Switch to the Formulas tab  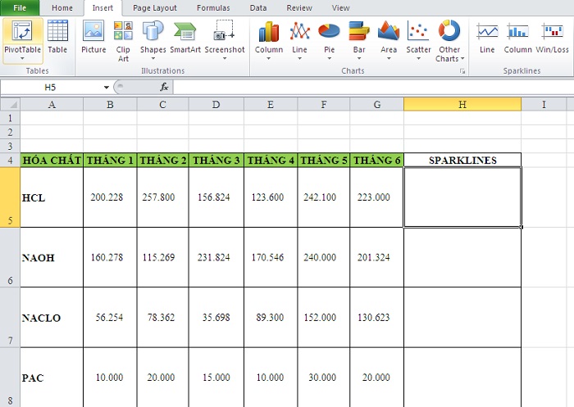click(x=213, y=7)
